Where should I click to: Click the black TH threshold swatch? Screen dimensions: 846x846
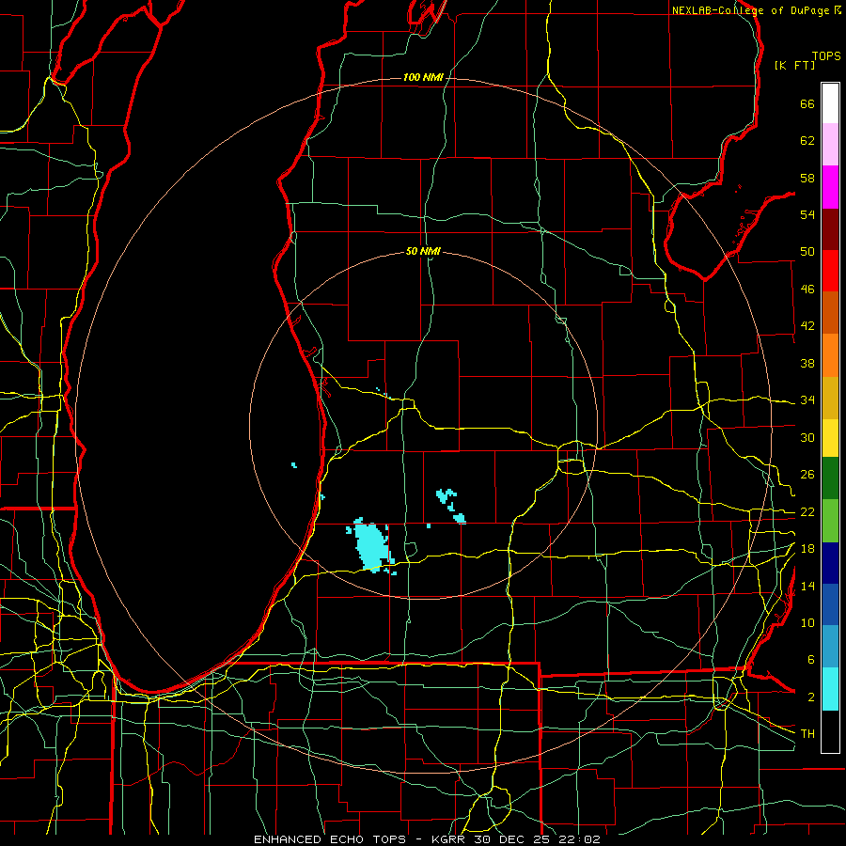[830, 731]
